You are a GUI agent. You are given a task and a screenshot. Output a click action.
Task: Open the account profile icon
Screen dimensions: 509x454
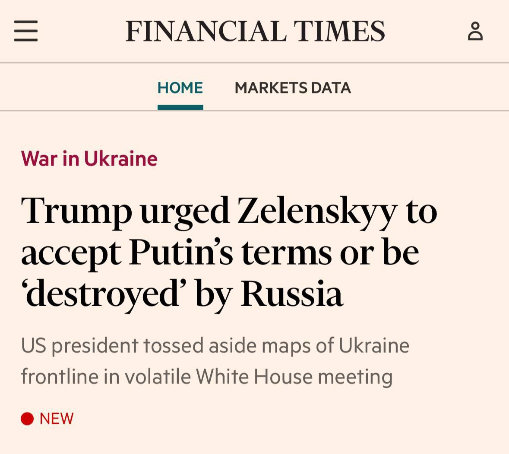[x=475, y=32]
